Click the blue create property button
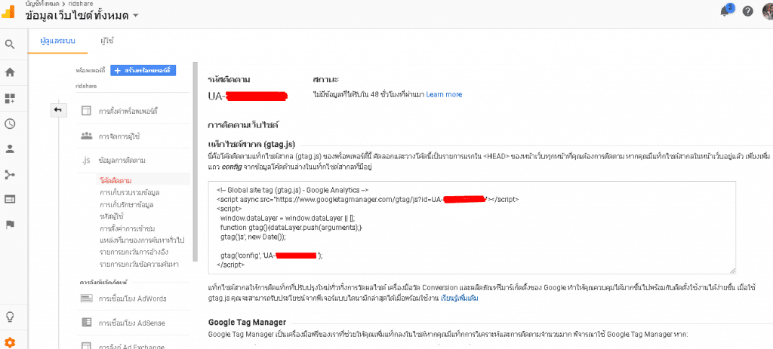Screen dimensions: 773x349 [143, 70]
